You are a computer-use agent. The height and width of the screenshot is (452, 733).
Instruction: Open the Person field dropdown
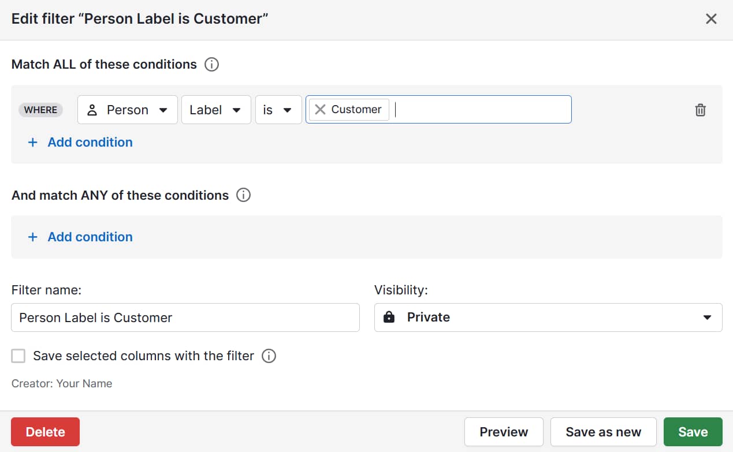coord(163,110)
